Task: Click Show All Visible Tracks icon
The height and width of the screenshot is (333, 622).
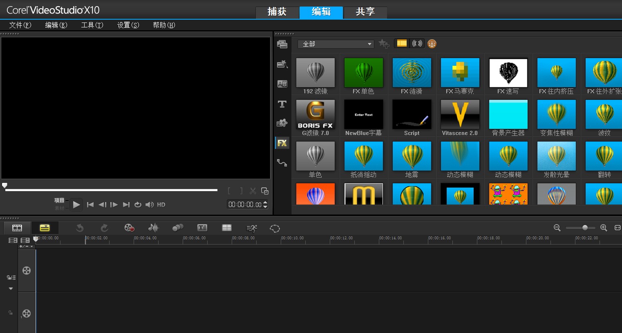Action: [13, 240]
